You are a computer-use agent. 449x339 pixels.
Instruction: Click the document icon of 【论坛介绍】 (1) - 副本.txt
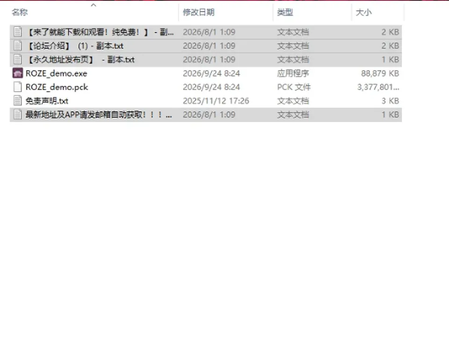point(17,46)
